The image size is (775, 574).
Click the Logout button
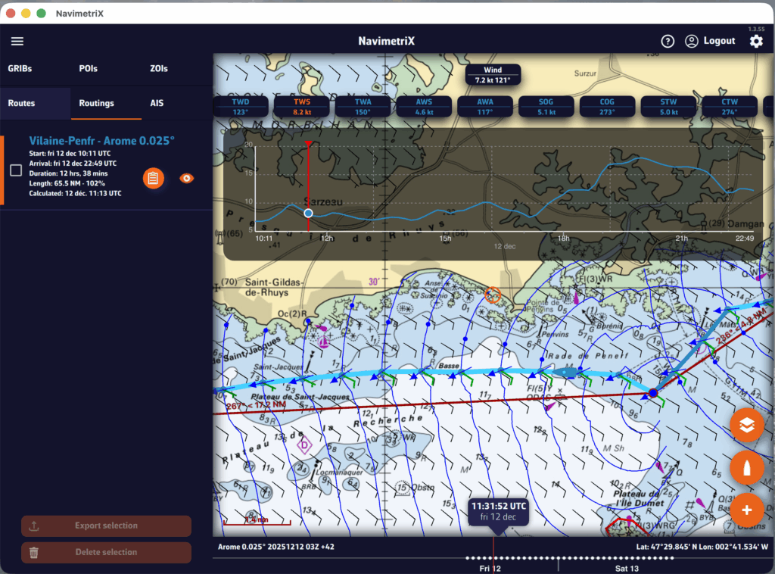tap(710, 41)
